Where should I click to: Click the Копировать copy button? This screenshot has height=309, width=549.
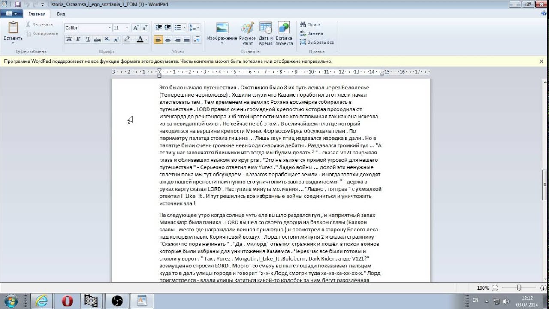tap(42, 33)
